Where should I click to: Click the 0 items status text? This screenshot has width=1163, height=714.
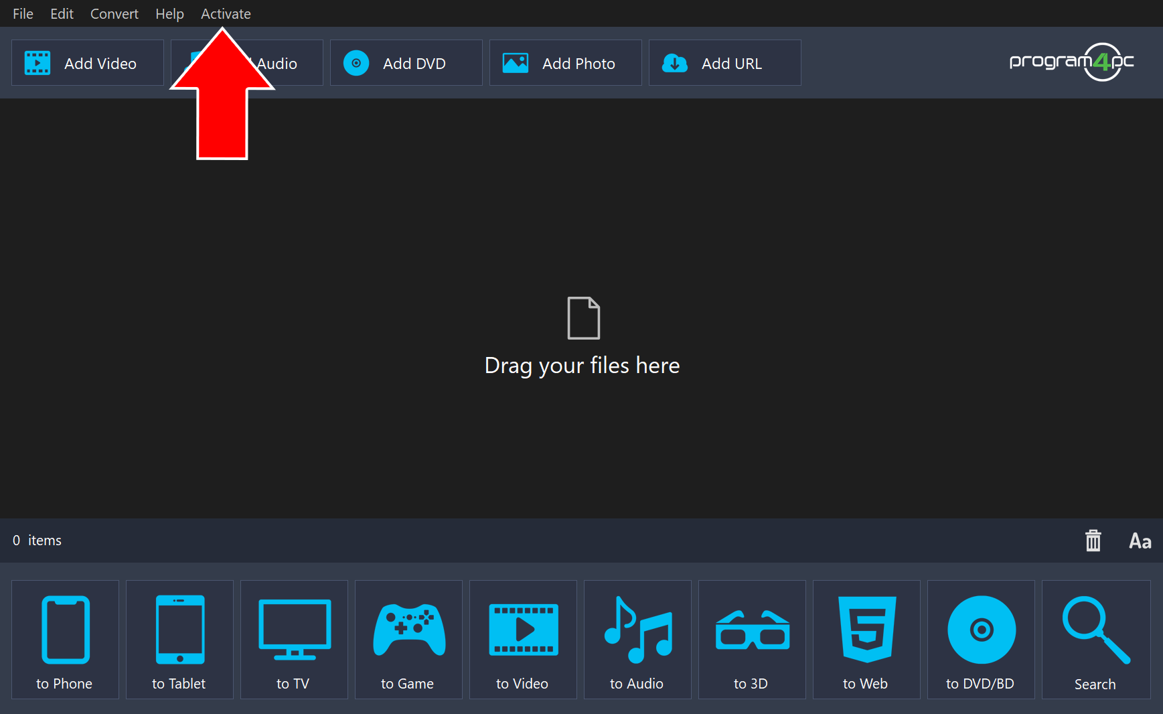pos(37,541)
